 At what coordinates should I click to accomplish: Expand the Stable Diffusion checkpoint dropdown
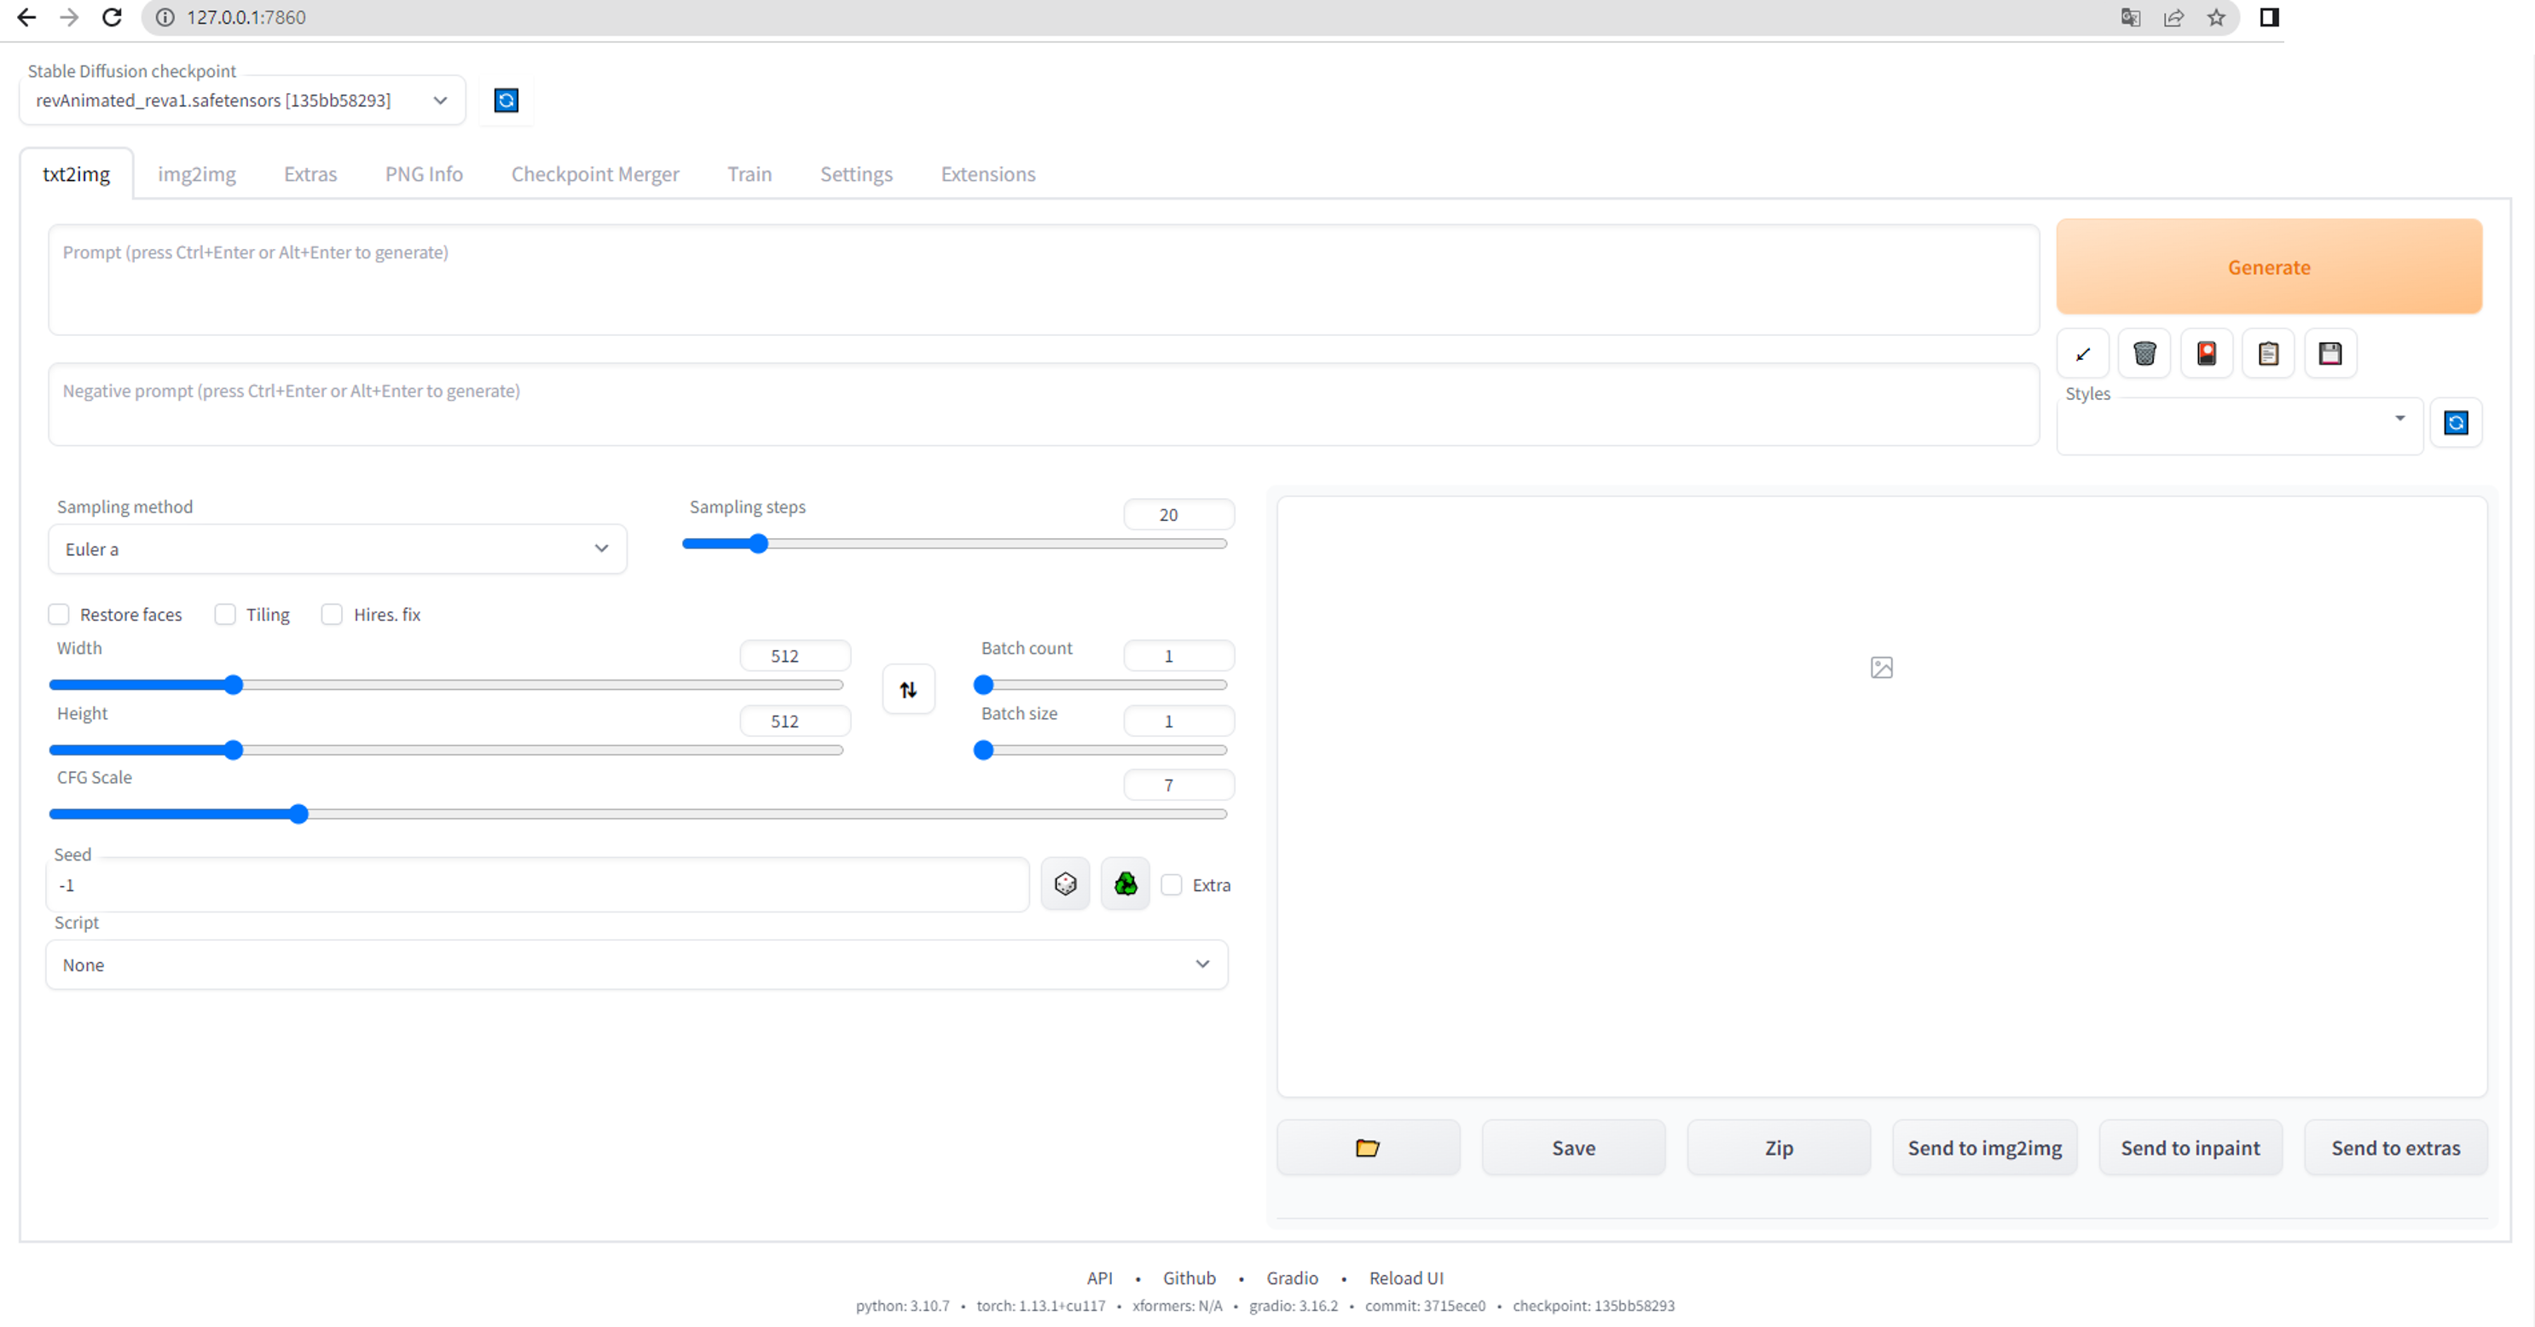pos(242,101)
